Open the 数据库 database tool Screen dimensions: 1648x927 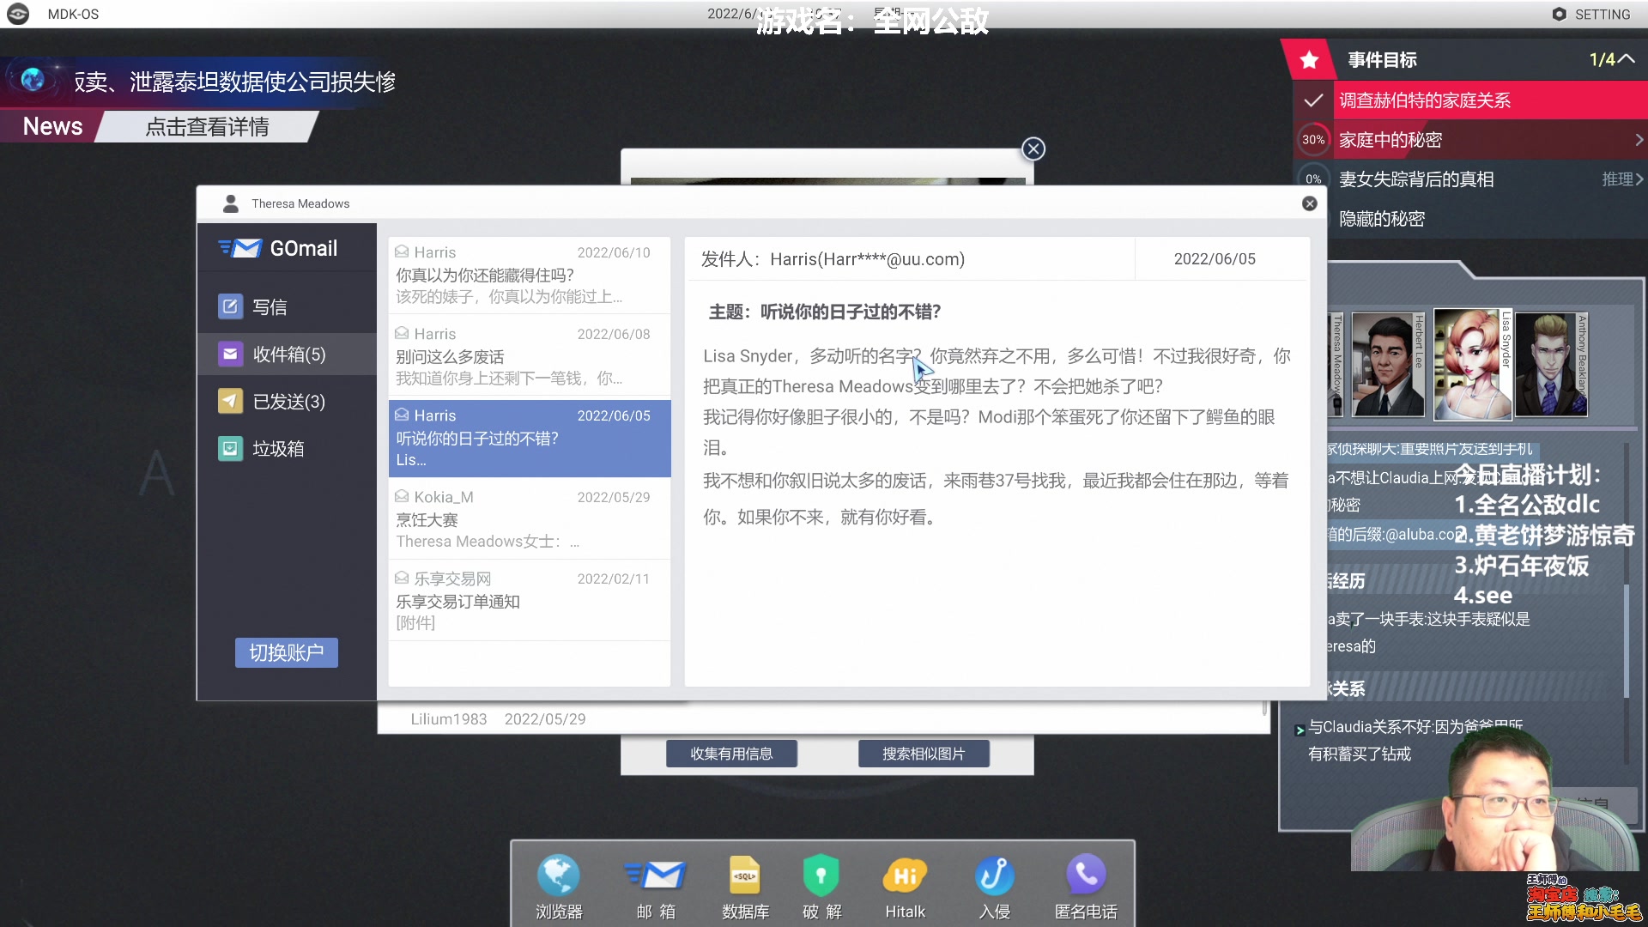point(745,875)
